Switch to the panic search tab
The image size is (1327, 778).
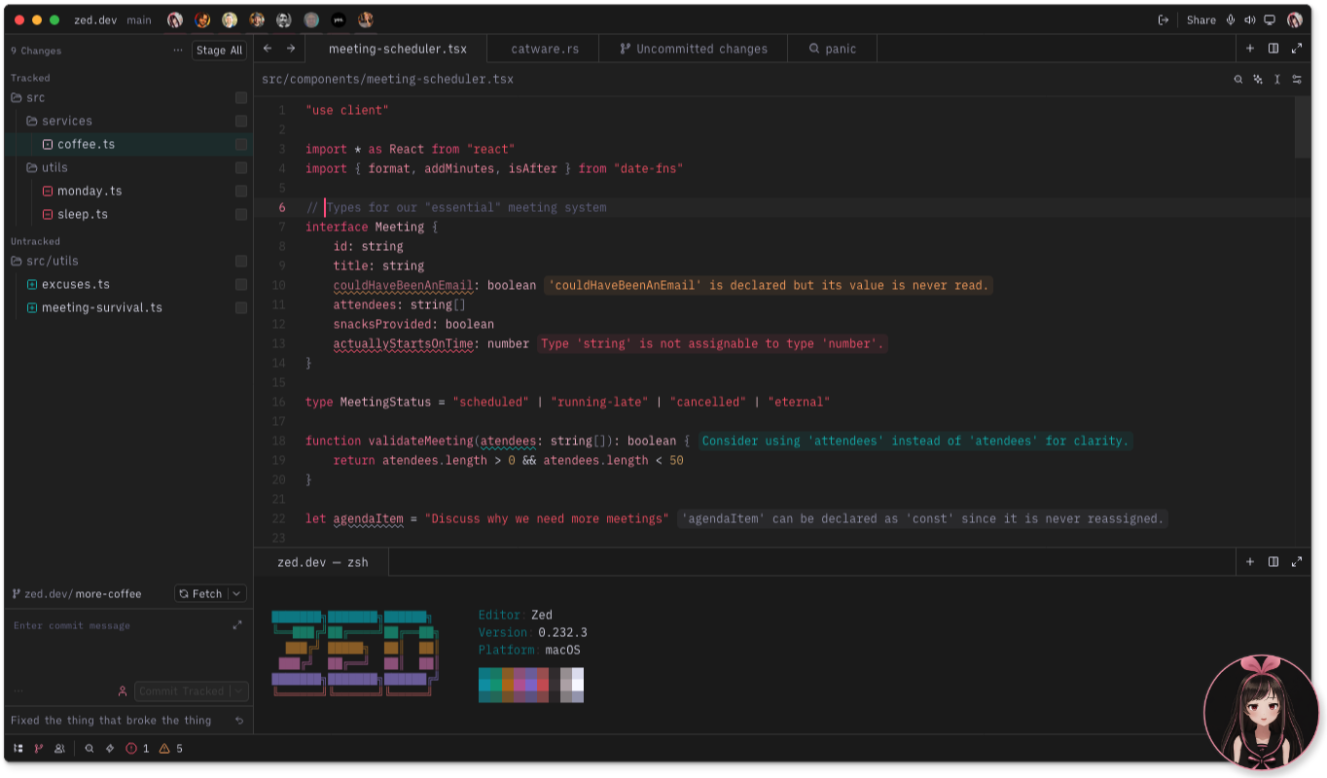click(x=833, y=49)
